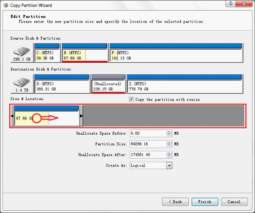Click the Copy Partition Wizard title icon
This screenshot has width=255, height=213.
coord(6,6)
